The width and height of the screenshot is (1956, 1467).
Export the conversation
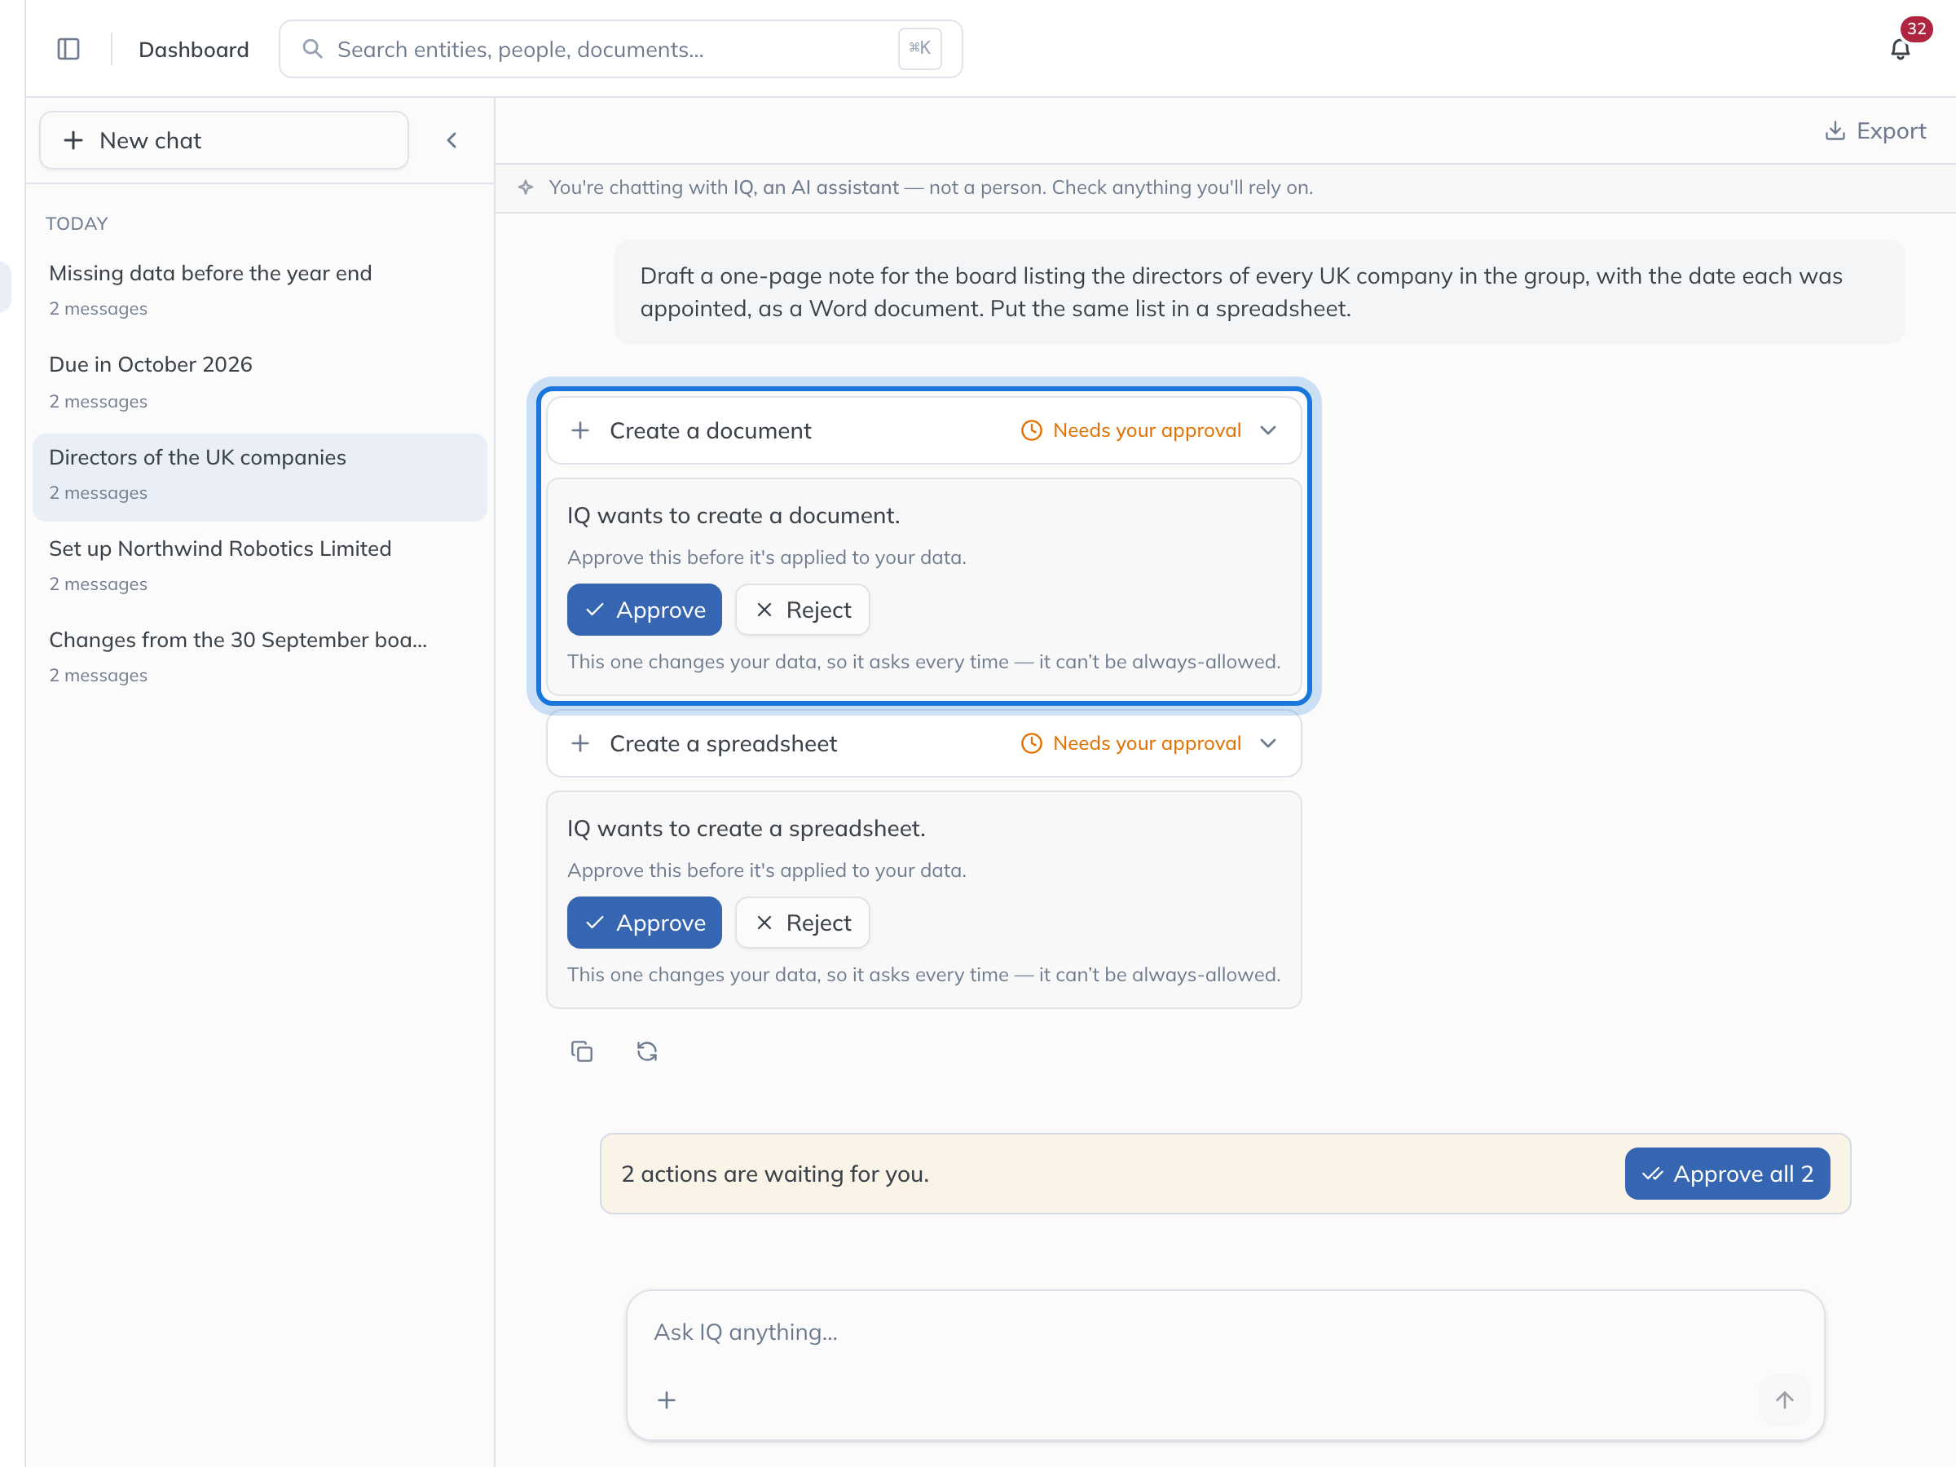pos(1874,131)
